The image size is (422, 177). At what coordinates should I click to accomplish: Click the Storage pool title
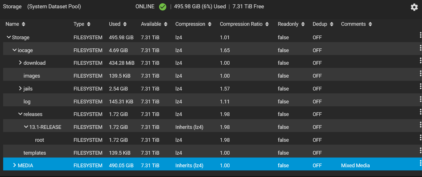click(12, 7)
